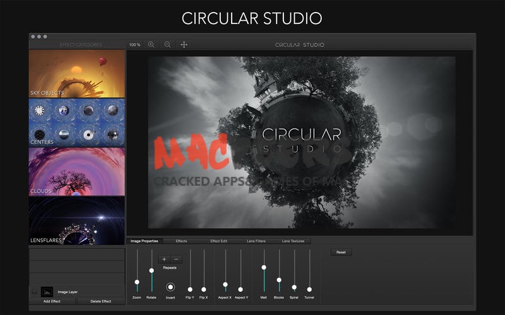Image resolution: width=505 pixels, height=315 pixels.
Task: Switch to the Effect Edit tab
Action: pos(218,241)
